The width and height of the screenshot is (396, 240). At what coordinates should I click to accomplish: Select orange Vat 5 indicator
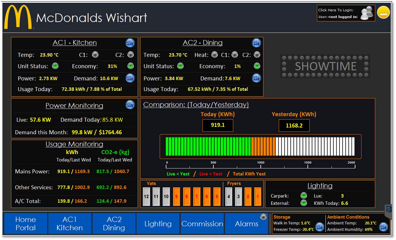point(217,197)
